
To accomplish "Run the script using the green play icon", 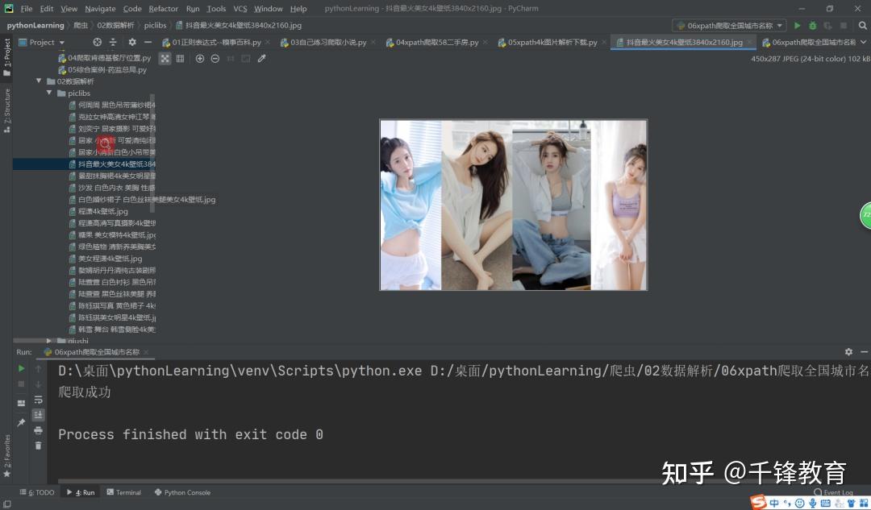I will [797, 25].
